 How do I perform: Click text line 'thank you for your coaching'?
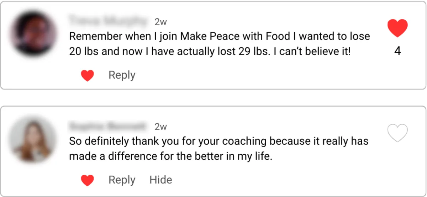(218, 141)
